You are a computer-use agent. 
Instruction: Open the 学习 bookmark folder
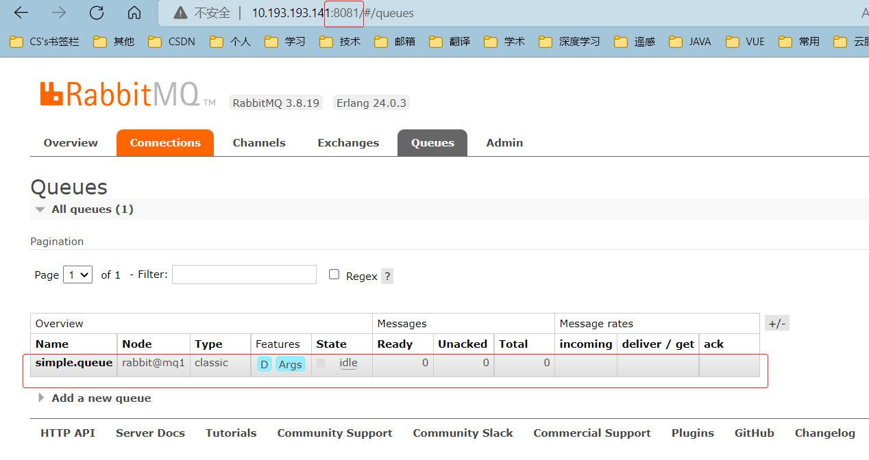pos(285,42)
